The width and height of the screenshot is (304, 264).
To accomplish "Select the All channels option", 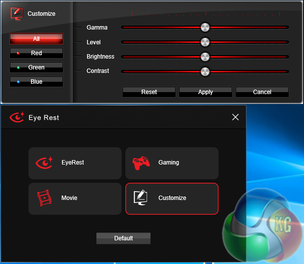I will tap(36, 39).
